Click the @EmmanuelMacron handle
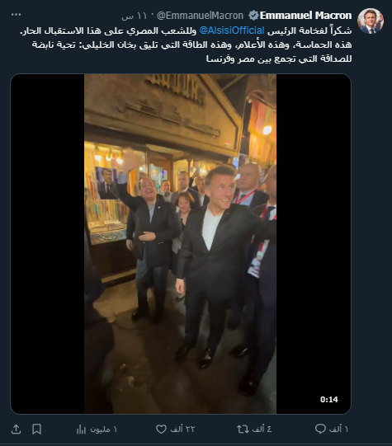The image size is (392, 446). [200, 16]
